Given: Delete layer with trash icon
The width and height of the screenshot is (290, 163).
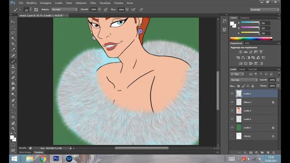Looking at the screenshot, I should [x=274, y=153].
